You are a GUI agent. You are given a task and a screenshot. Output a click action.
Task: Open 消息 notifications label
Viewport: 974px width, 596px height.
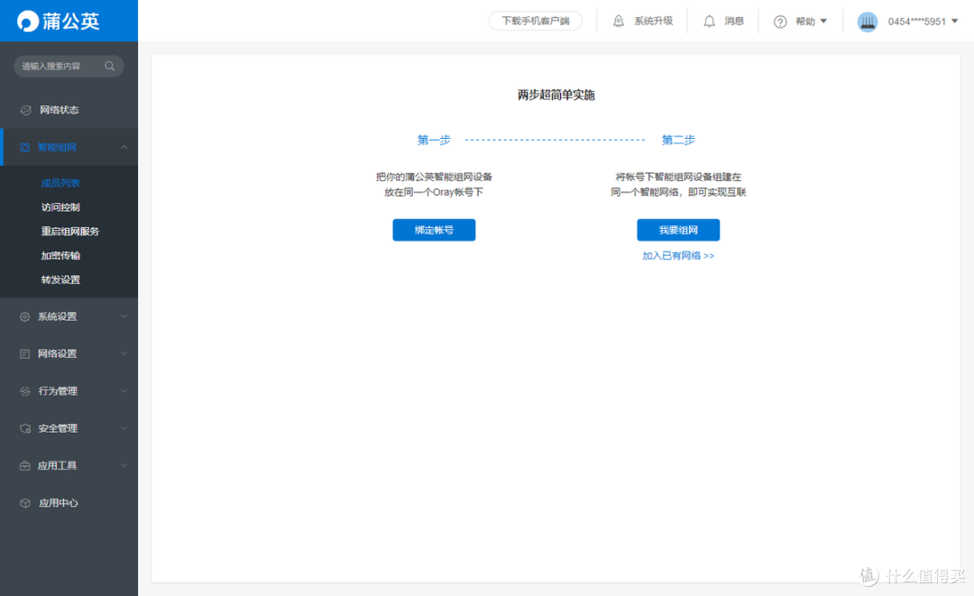click(733, 21)
